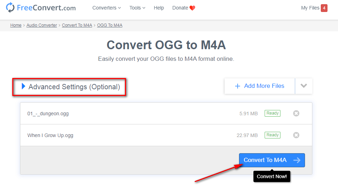Open the Converters menu
338x188 pixels.
(x=106, y=8)
